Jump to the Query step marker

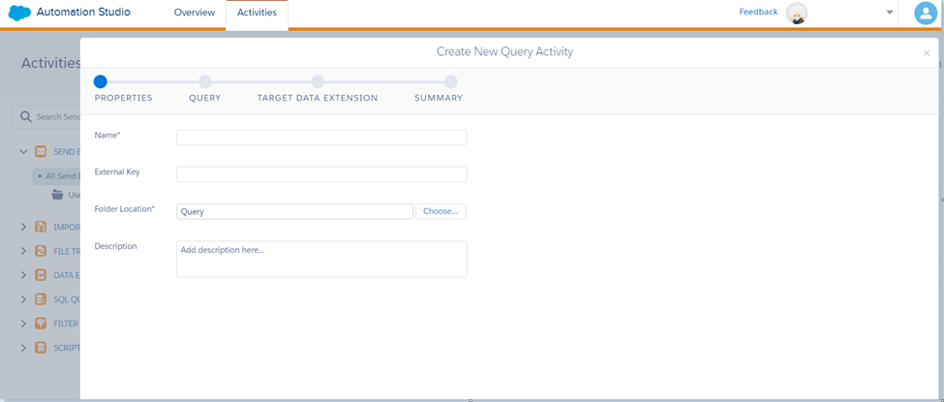pyautogui.click(x=204, y=82)
